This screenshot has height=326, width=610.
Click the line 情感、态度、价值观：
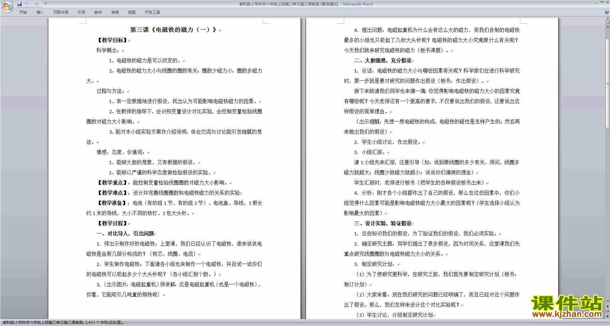click(121, 152)
